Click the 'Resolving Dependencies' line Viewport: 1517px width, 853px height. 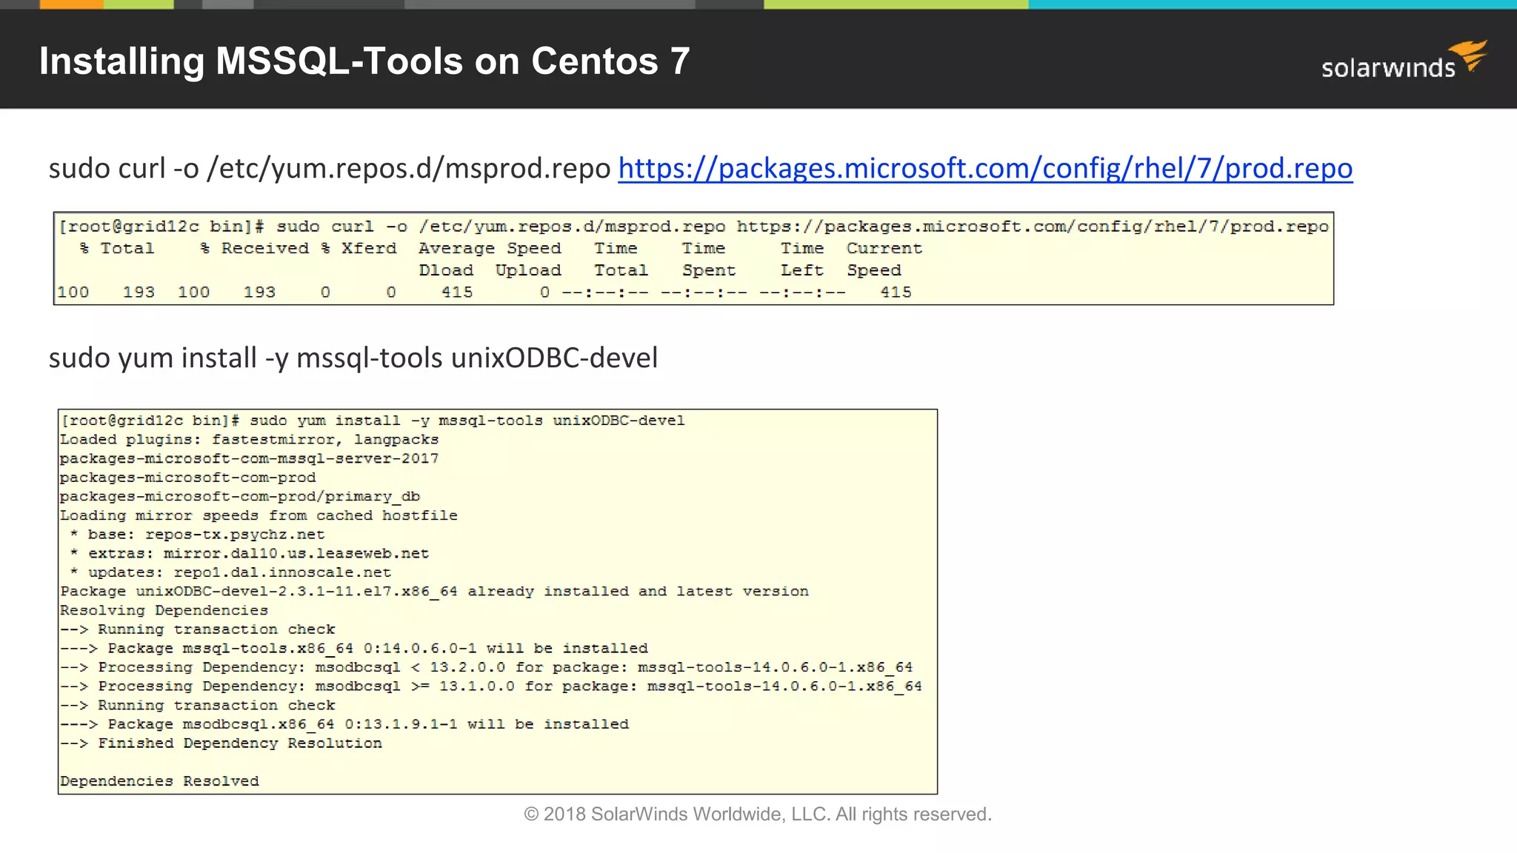tap(164, 611)
